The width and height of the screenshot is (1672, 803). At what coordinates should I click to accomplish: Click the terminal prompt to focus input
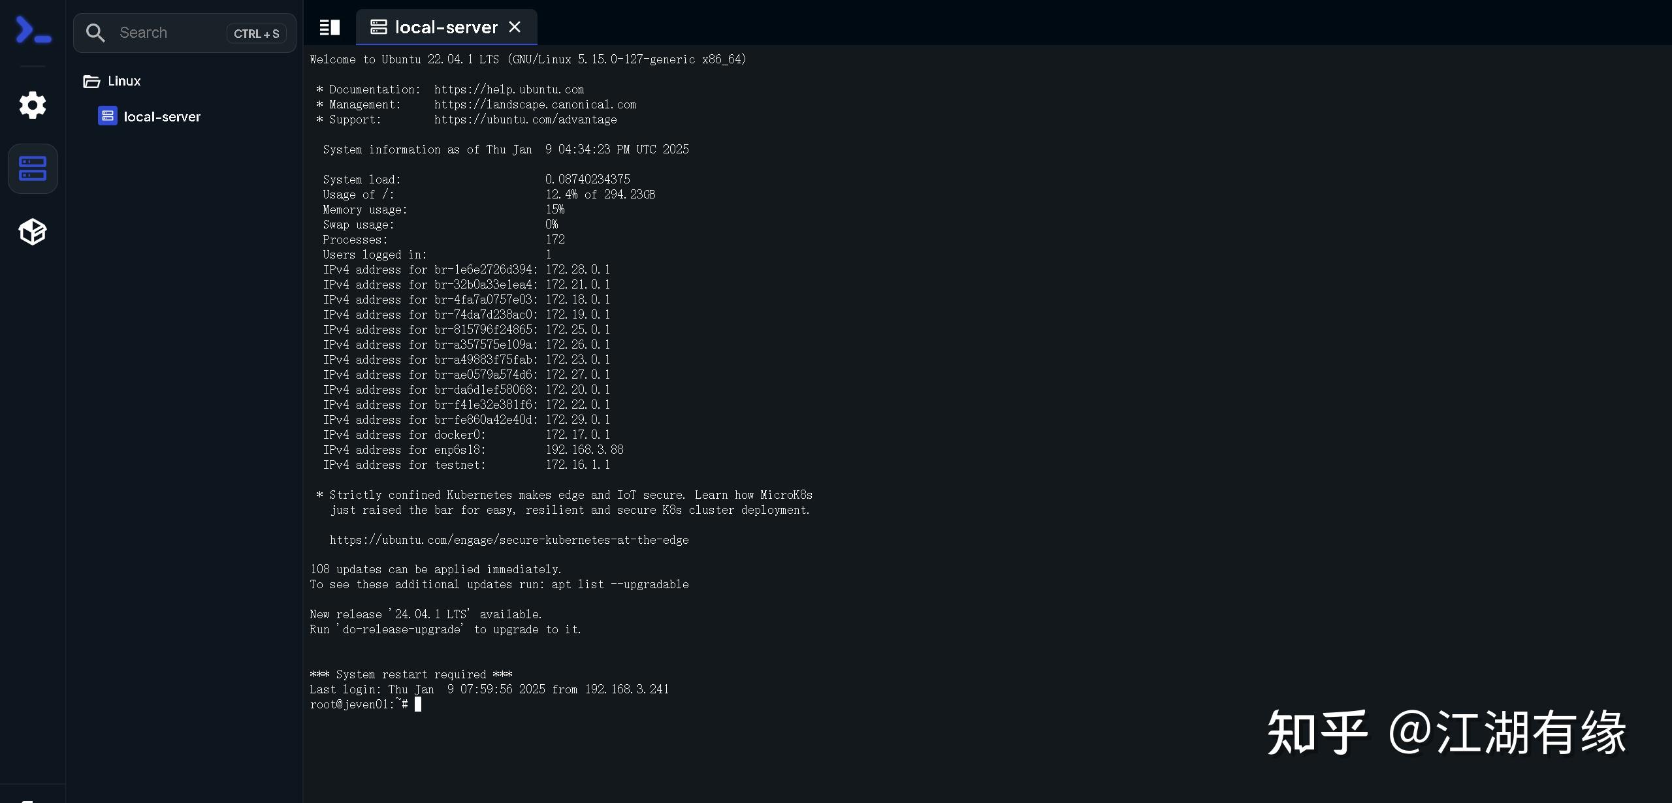[x=419, y=704]
